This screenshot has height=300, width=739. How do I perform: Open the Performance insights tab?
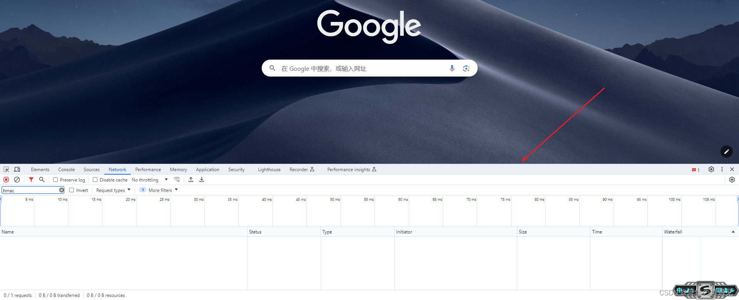pyautogui.click(x=351, y=169)
